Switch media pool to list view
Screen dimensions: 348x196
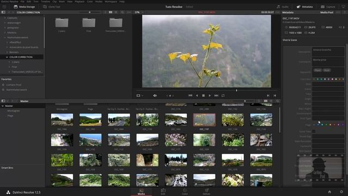(271, 101)
